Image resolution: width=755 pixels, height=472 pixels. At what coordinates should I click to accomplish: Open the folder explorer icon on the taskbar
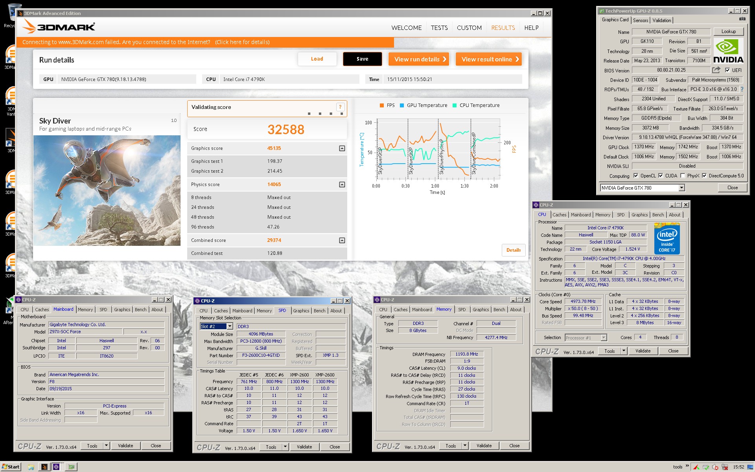(31, 467)
